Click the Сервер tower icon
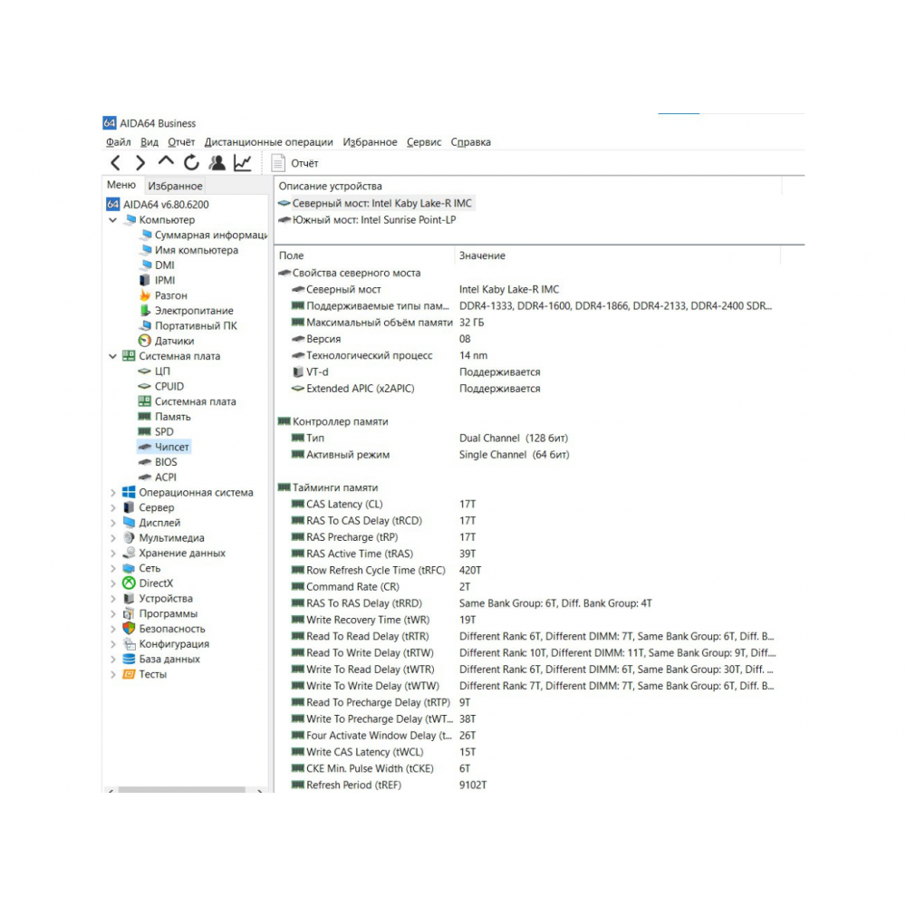Screen dimensions: 906x906 click(129, 508)
